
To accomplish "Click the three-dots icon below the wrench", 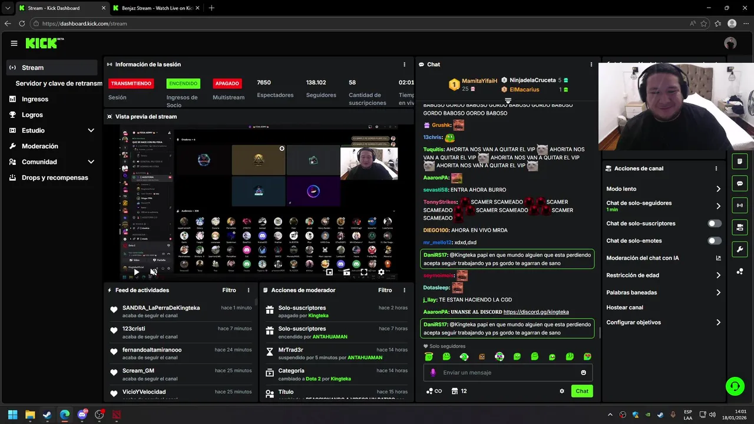I will 740,271.
